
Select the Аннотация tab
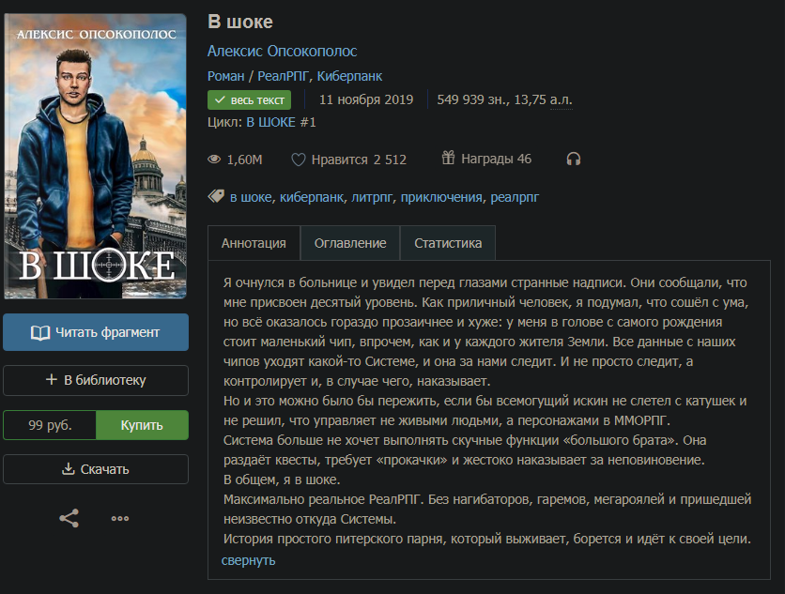point(254,243)
